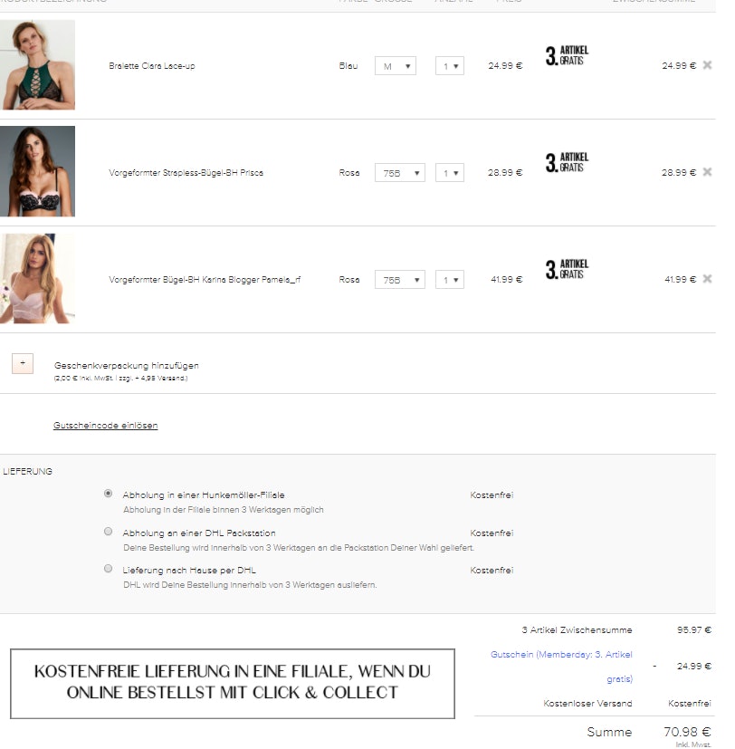Open the Bralette Clara product thumbnail

(x=37, y=65)
